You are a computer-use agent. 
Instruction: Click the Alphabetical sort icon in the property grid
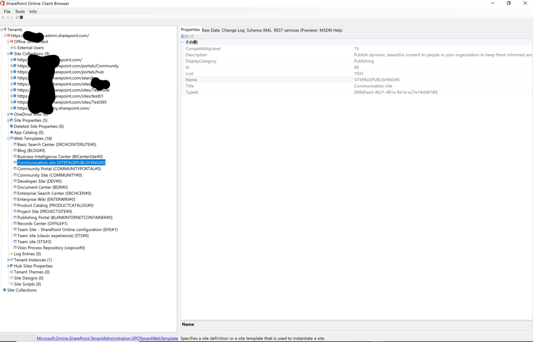[187, 36]
